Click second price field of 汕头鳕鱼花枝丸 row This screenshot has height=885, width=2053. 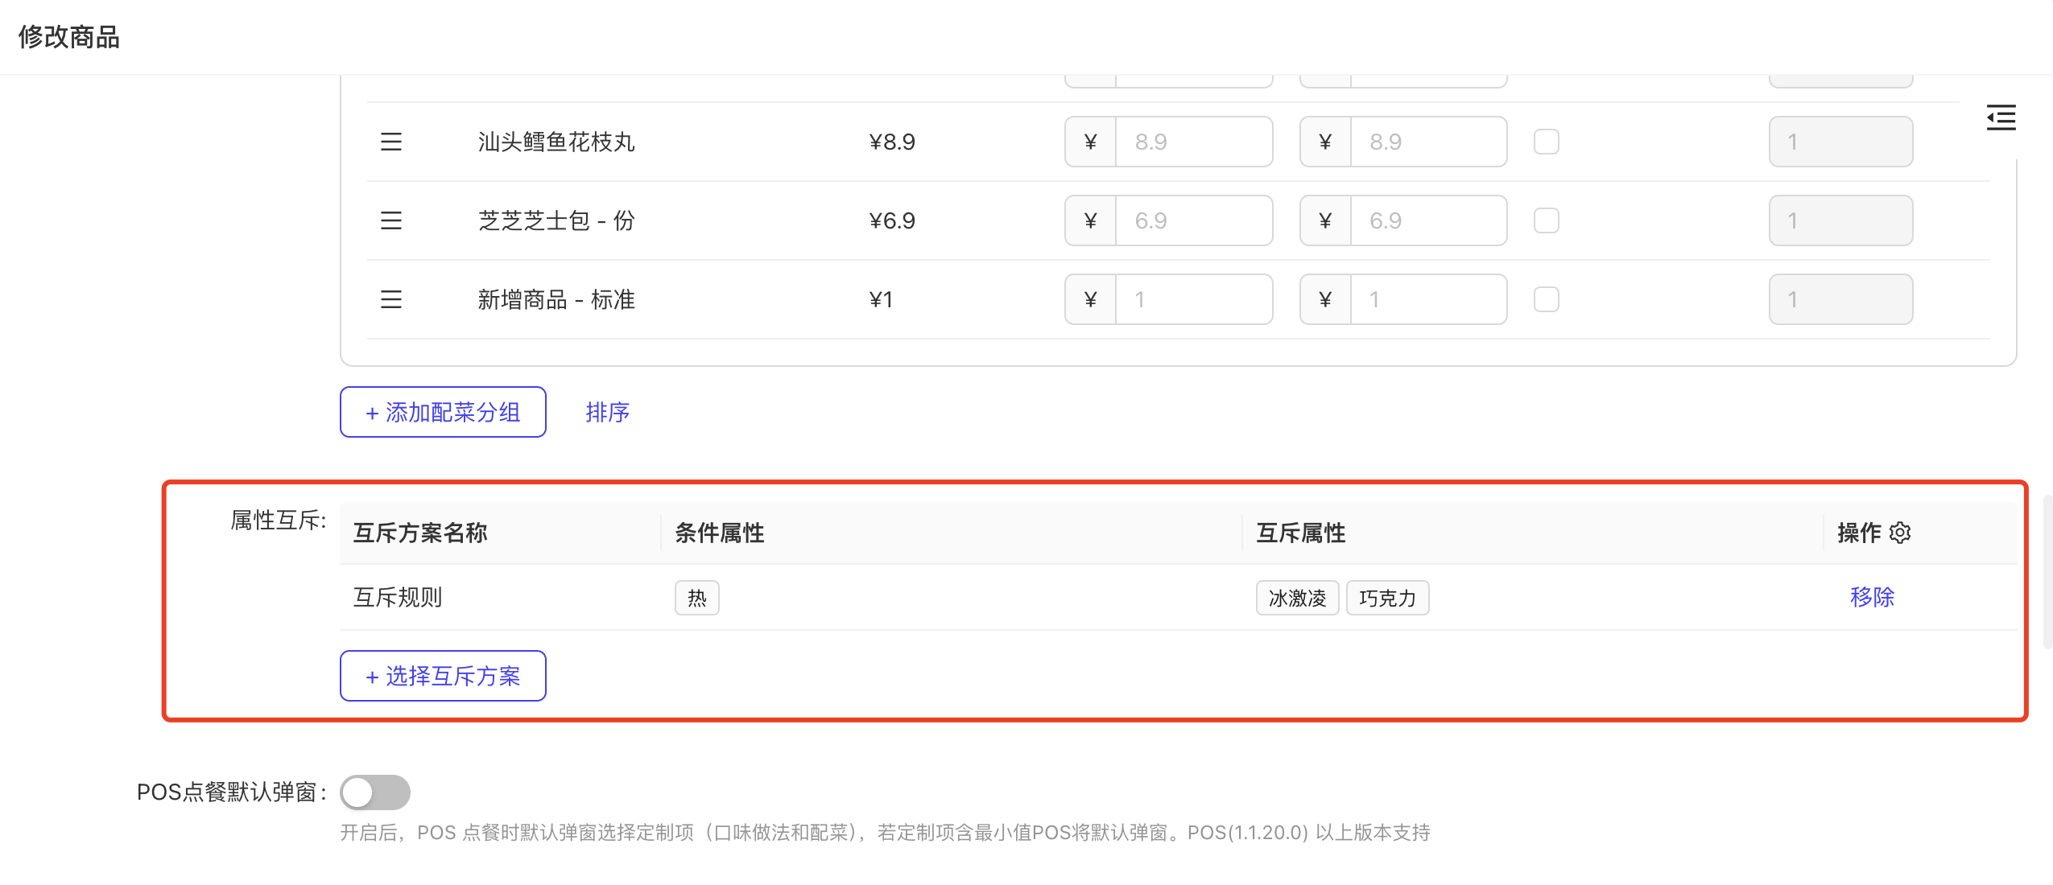coord(1428,142)
